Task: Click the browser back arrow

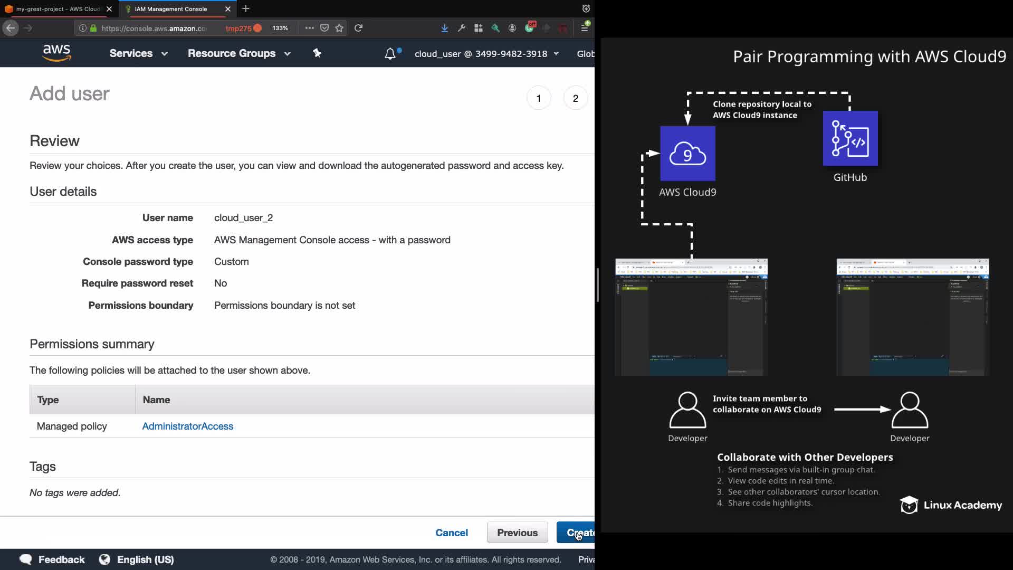Action: tap(11, 28)
